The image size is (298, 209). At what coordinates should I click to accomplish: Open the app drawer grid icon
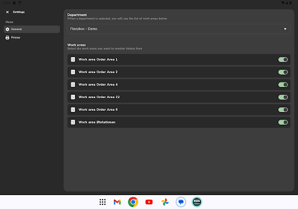(x=102, y=202)
